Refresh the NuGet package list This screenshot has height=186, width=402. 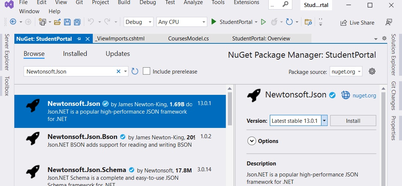(x=135, y=71)
